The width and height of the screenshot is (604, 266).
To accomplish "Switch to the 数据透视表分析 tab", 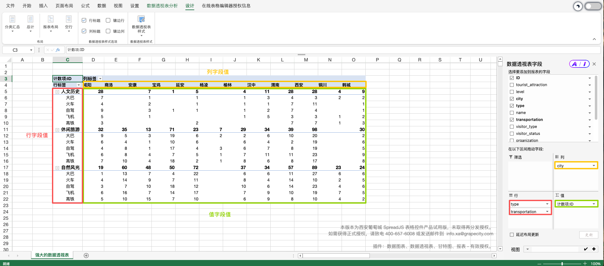I will coord(162,6).
